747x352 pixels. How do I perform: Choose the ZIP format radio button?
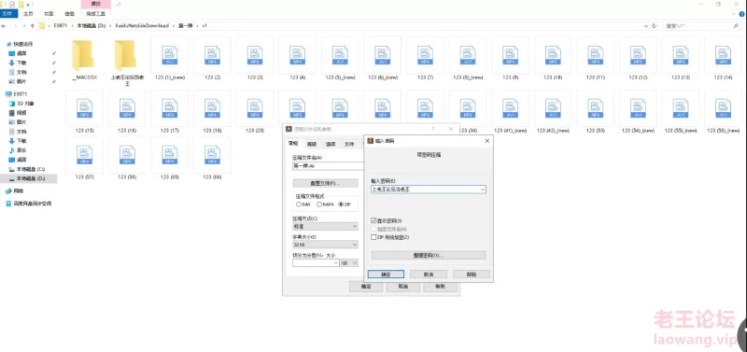[340, 204]
